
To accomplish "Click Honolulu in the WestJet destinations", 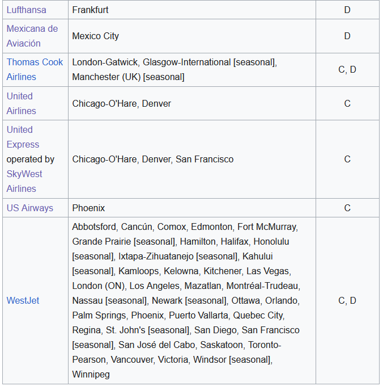I will tap(271, 241).
